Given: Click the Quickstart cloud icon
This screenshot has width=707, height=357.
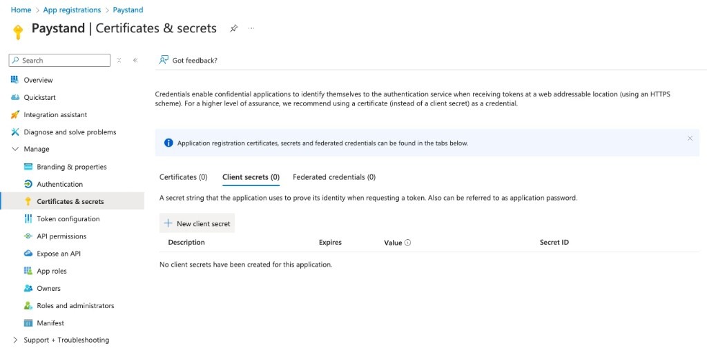Looking at the screenshot, I should [x=15, y=97].
